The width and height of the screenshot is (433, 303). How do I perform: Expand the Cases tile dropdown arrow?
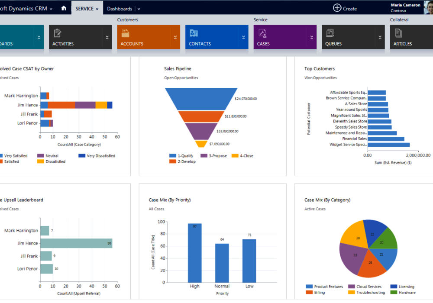311,37
